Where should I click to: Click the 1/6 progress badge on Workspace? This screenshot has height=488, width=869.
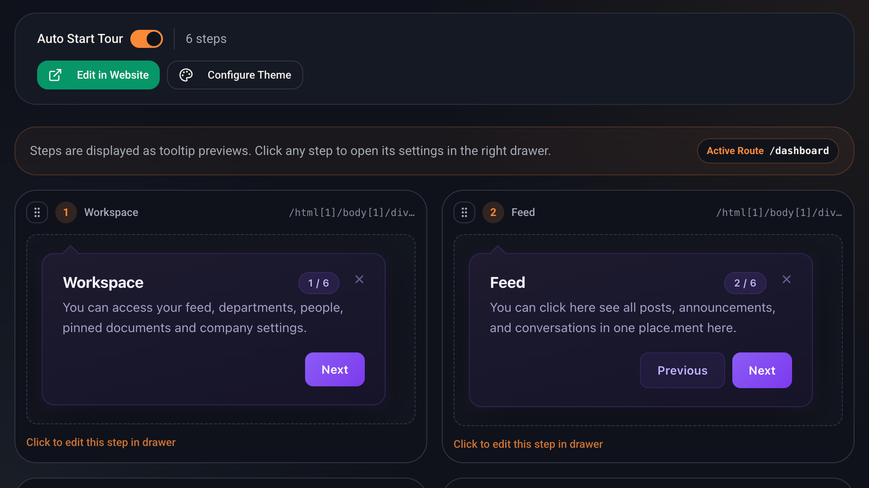tap(319, 283)
